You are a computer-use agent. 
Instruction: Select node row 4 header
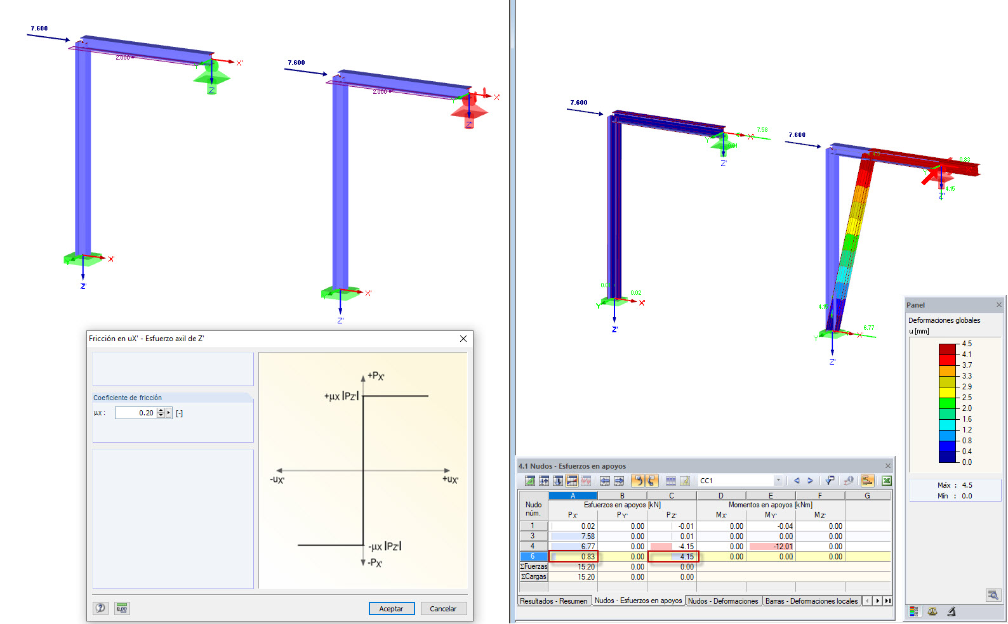(533, 547)
